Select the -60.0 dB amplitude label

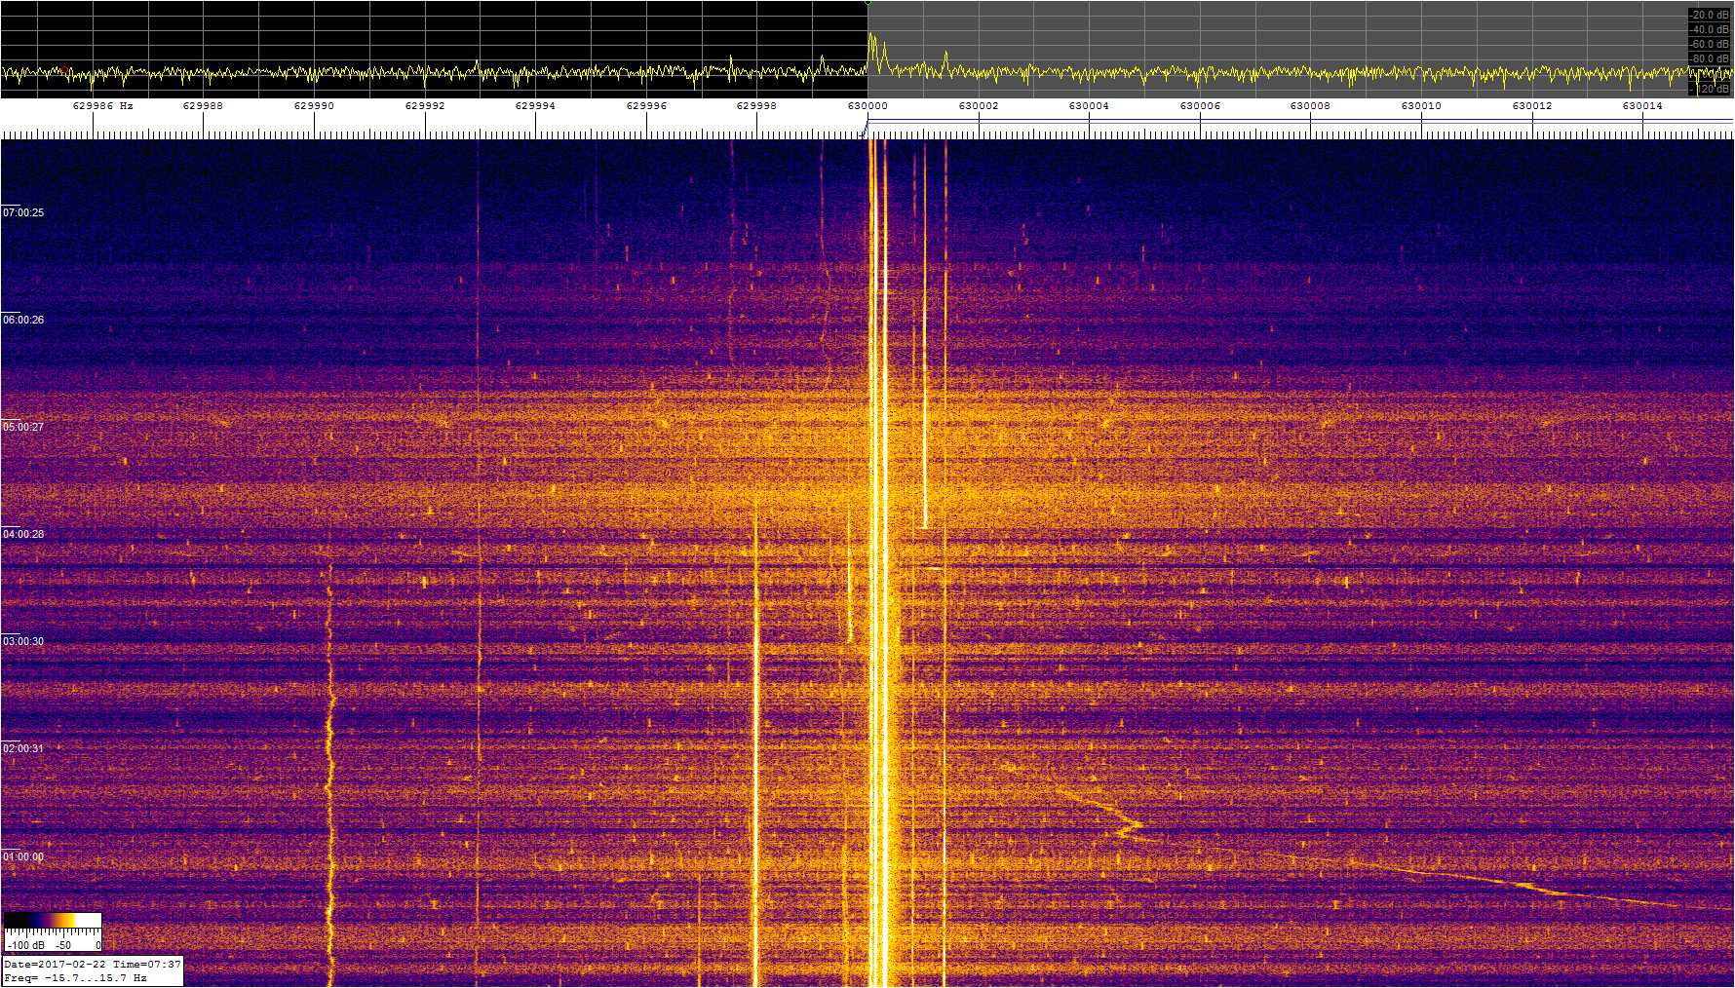point(1710,44)
